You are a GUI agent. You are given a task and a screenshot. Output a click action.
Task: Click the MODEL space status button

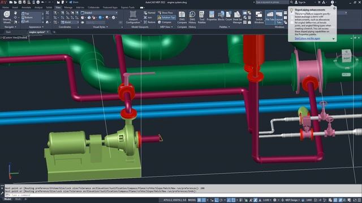(192, 200)
